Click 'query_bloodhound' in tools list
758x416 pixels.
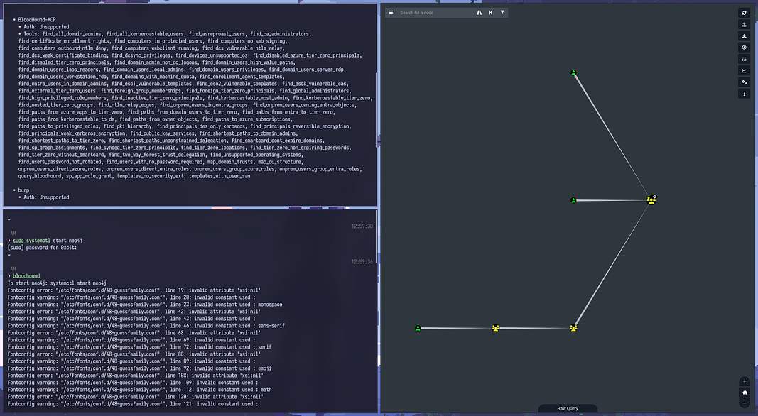coord(40,176)
